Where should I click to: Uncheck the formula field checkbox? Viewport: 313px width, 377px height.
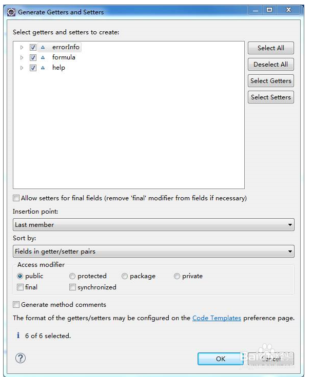33,57
